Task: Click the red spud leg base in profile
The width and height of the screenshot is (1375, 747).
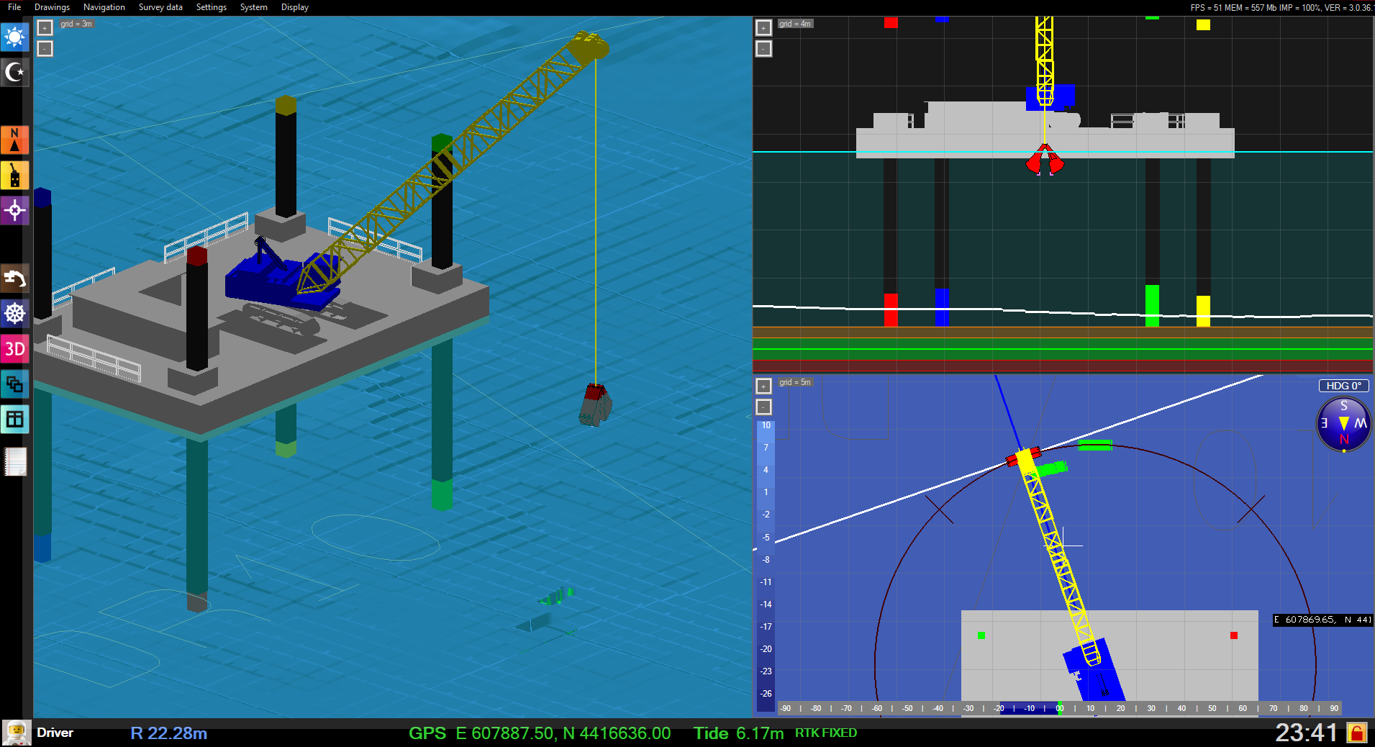Action: click(891, 309)
